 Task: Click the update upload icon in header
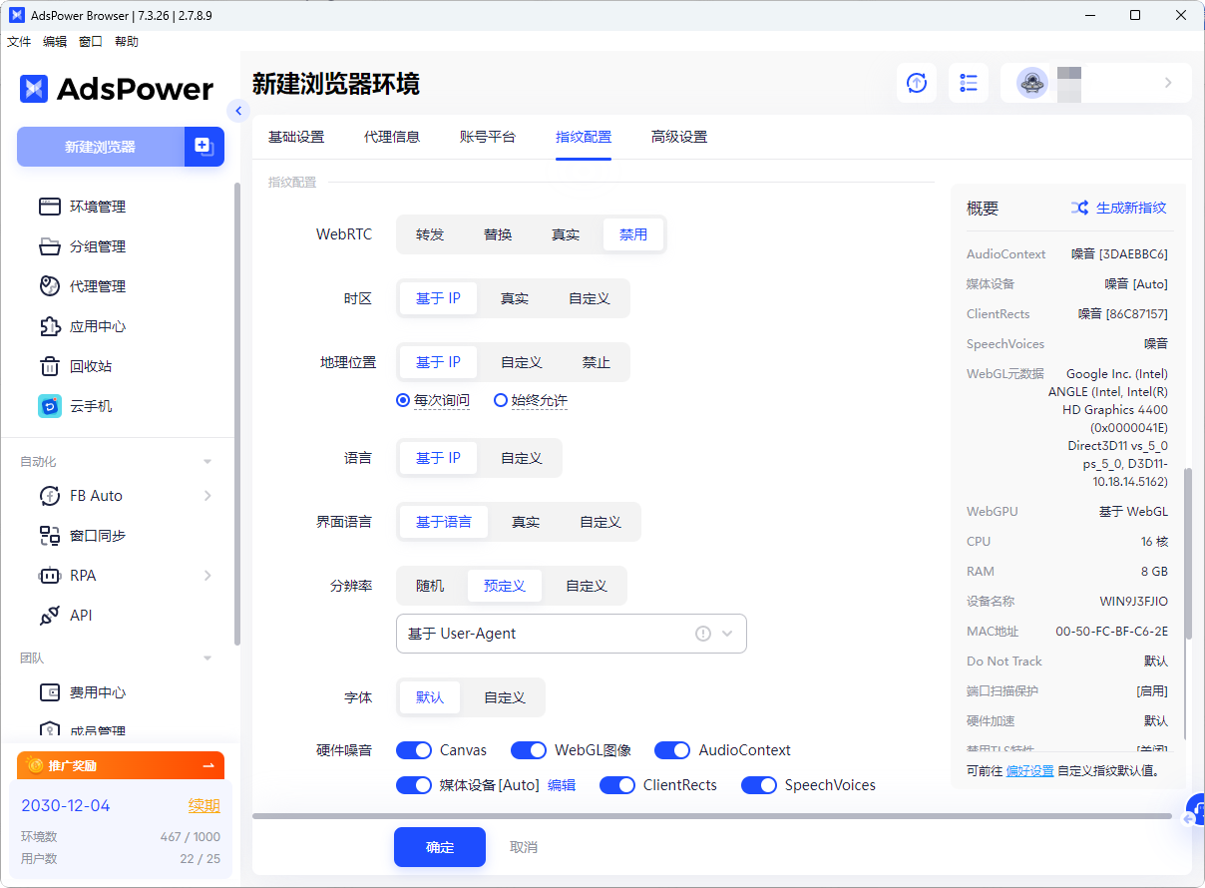point(916,83)
